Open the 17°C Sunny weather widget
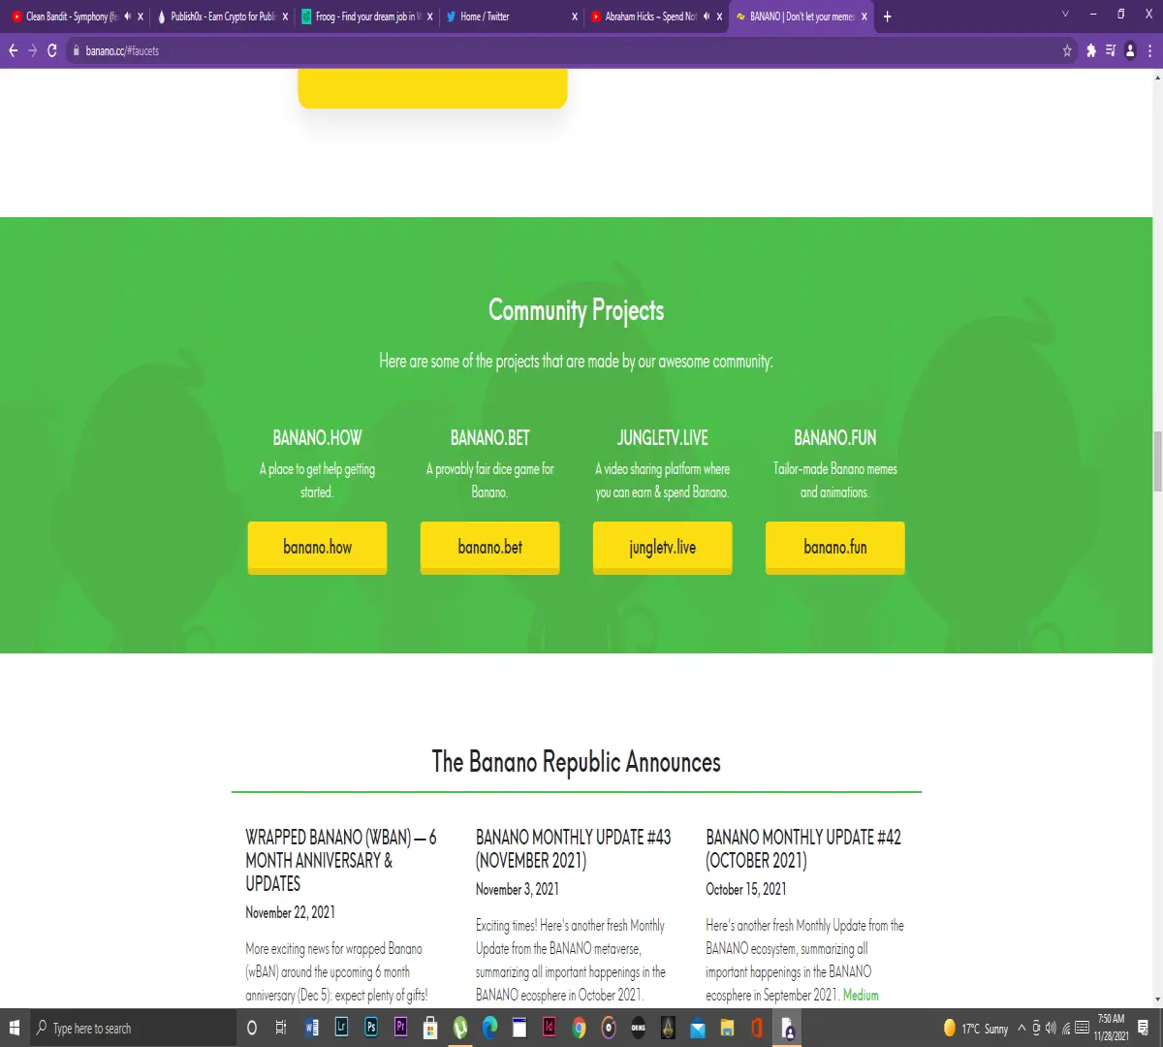Image resolution: width=1163 pixels, height=1047 pixels. [976, 1029]
